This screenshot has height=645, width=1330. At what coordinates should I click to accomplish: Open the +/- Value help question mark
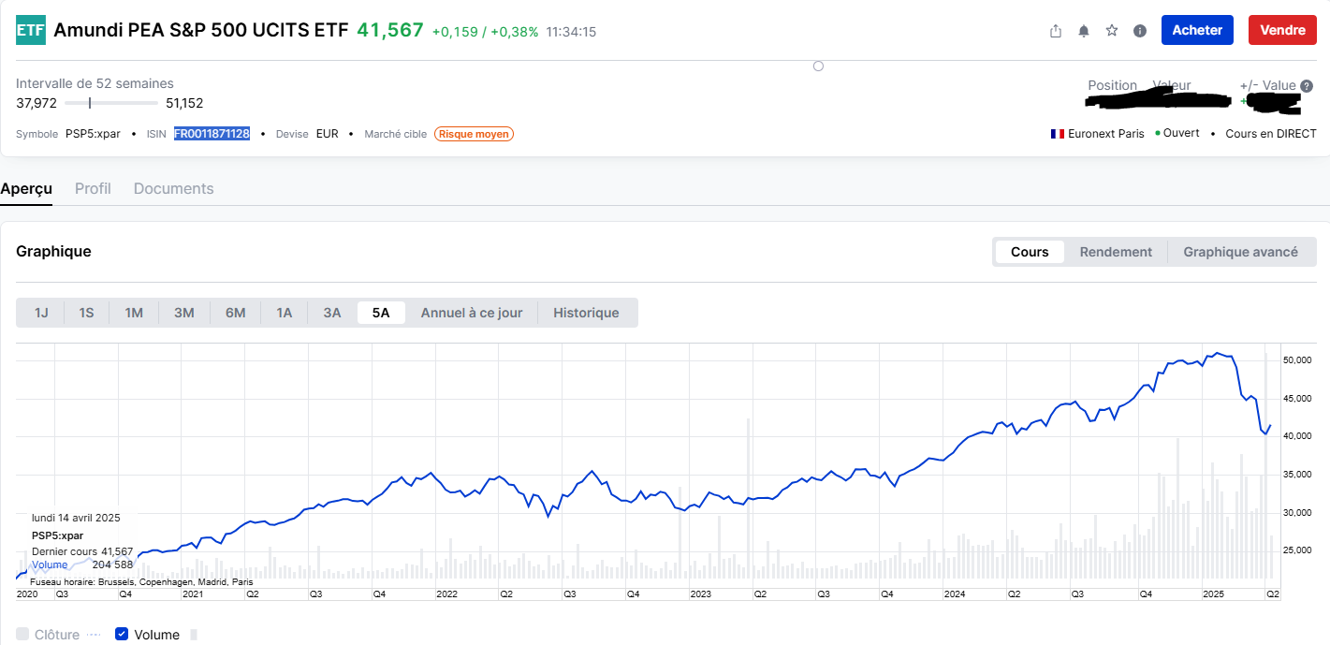click(x=1307, y=86)
